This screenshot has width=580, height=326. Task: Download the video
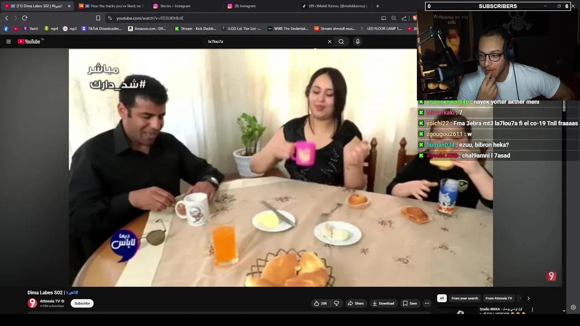coord(383,303)
